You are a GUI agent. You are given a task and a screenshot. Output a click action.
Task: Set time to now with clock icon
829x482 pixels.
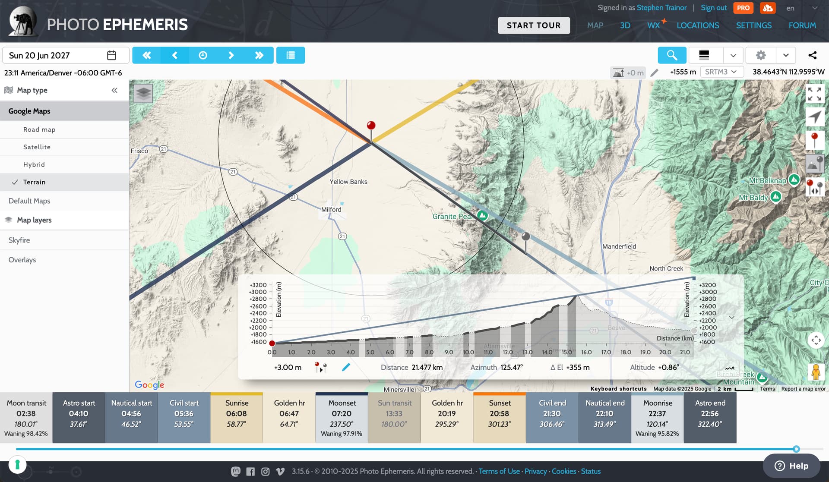203,55
